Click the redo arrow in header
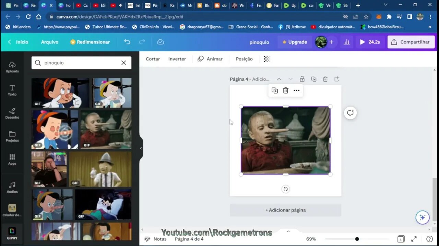 (142, 42)
